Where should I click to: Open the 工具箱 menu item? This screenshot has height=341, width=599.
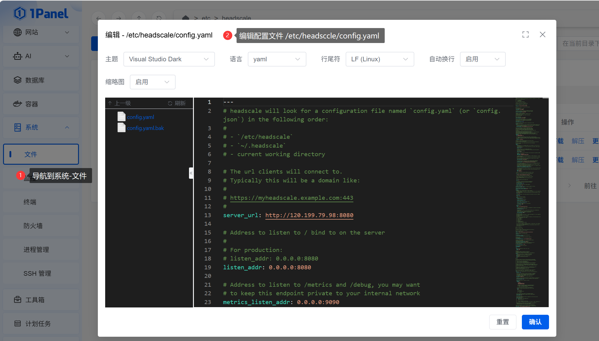point(41,300)
